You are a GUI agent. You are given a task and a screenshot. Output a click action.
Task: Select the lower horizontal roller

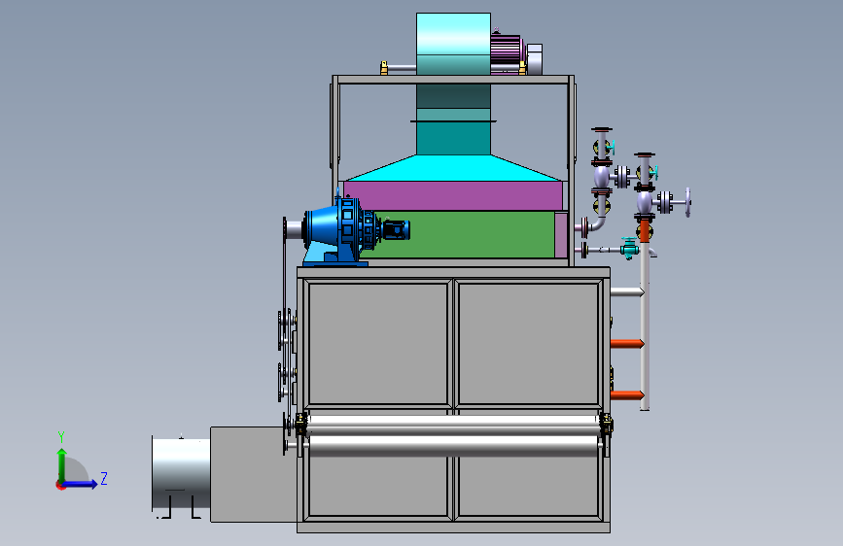454,446
